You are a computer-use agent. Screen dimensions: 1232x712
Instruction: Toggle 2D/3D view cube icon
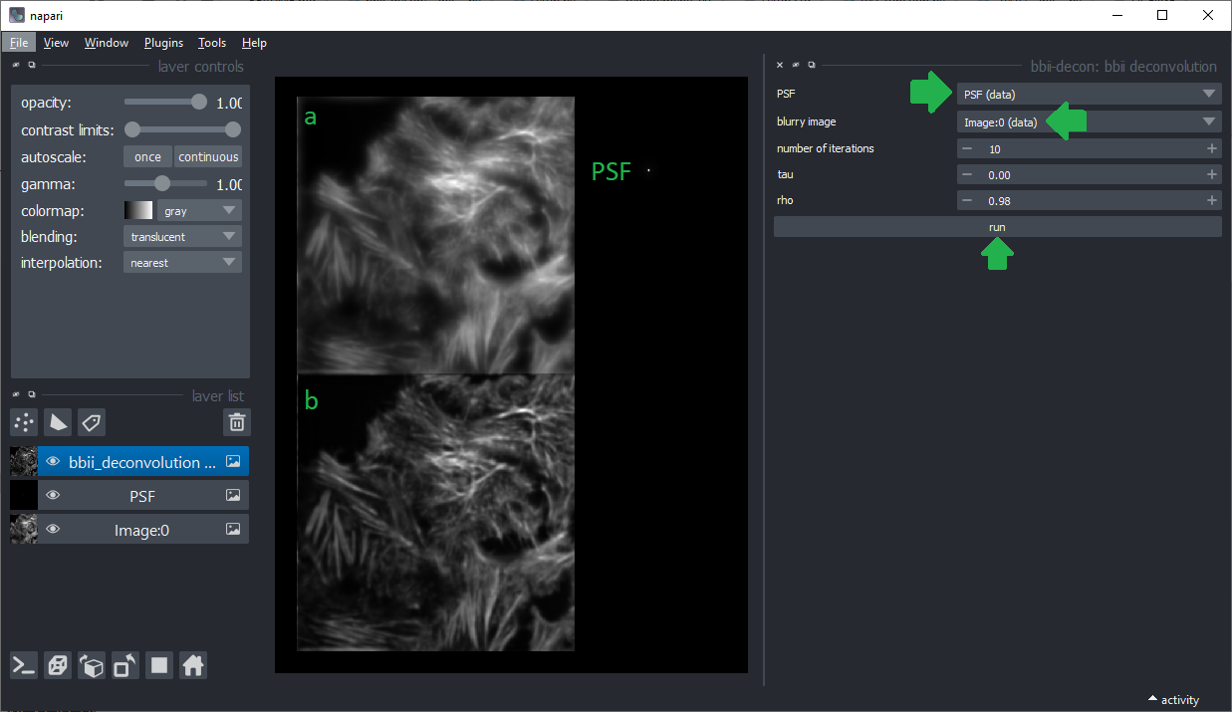click(58, 666)
